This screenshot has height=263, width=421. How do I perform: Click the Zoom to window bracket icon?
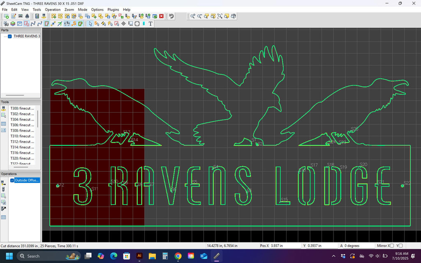(x=220, y=16)
